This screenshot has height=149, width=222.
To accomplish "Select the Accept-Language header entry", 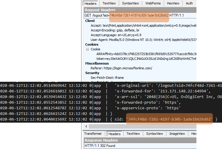I will [x=116, y=35].
